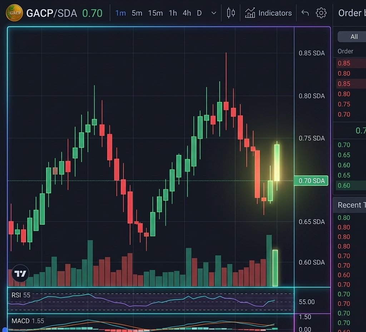
Task: Switch to the D daily timeframe
Action: pos(199,13)
